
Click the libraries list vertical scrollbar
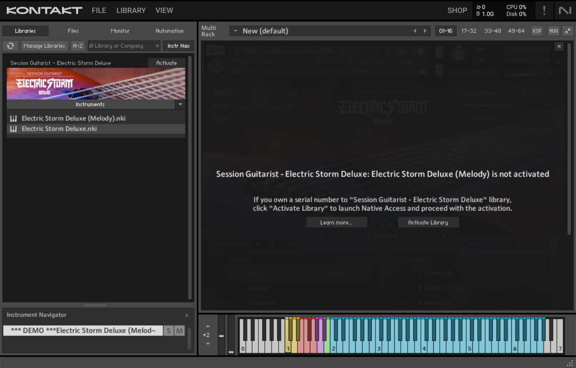(x=190, y=177)
